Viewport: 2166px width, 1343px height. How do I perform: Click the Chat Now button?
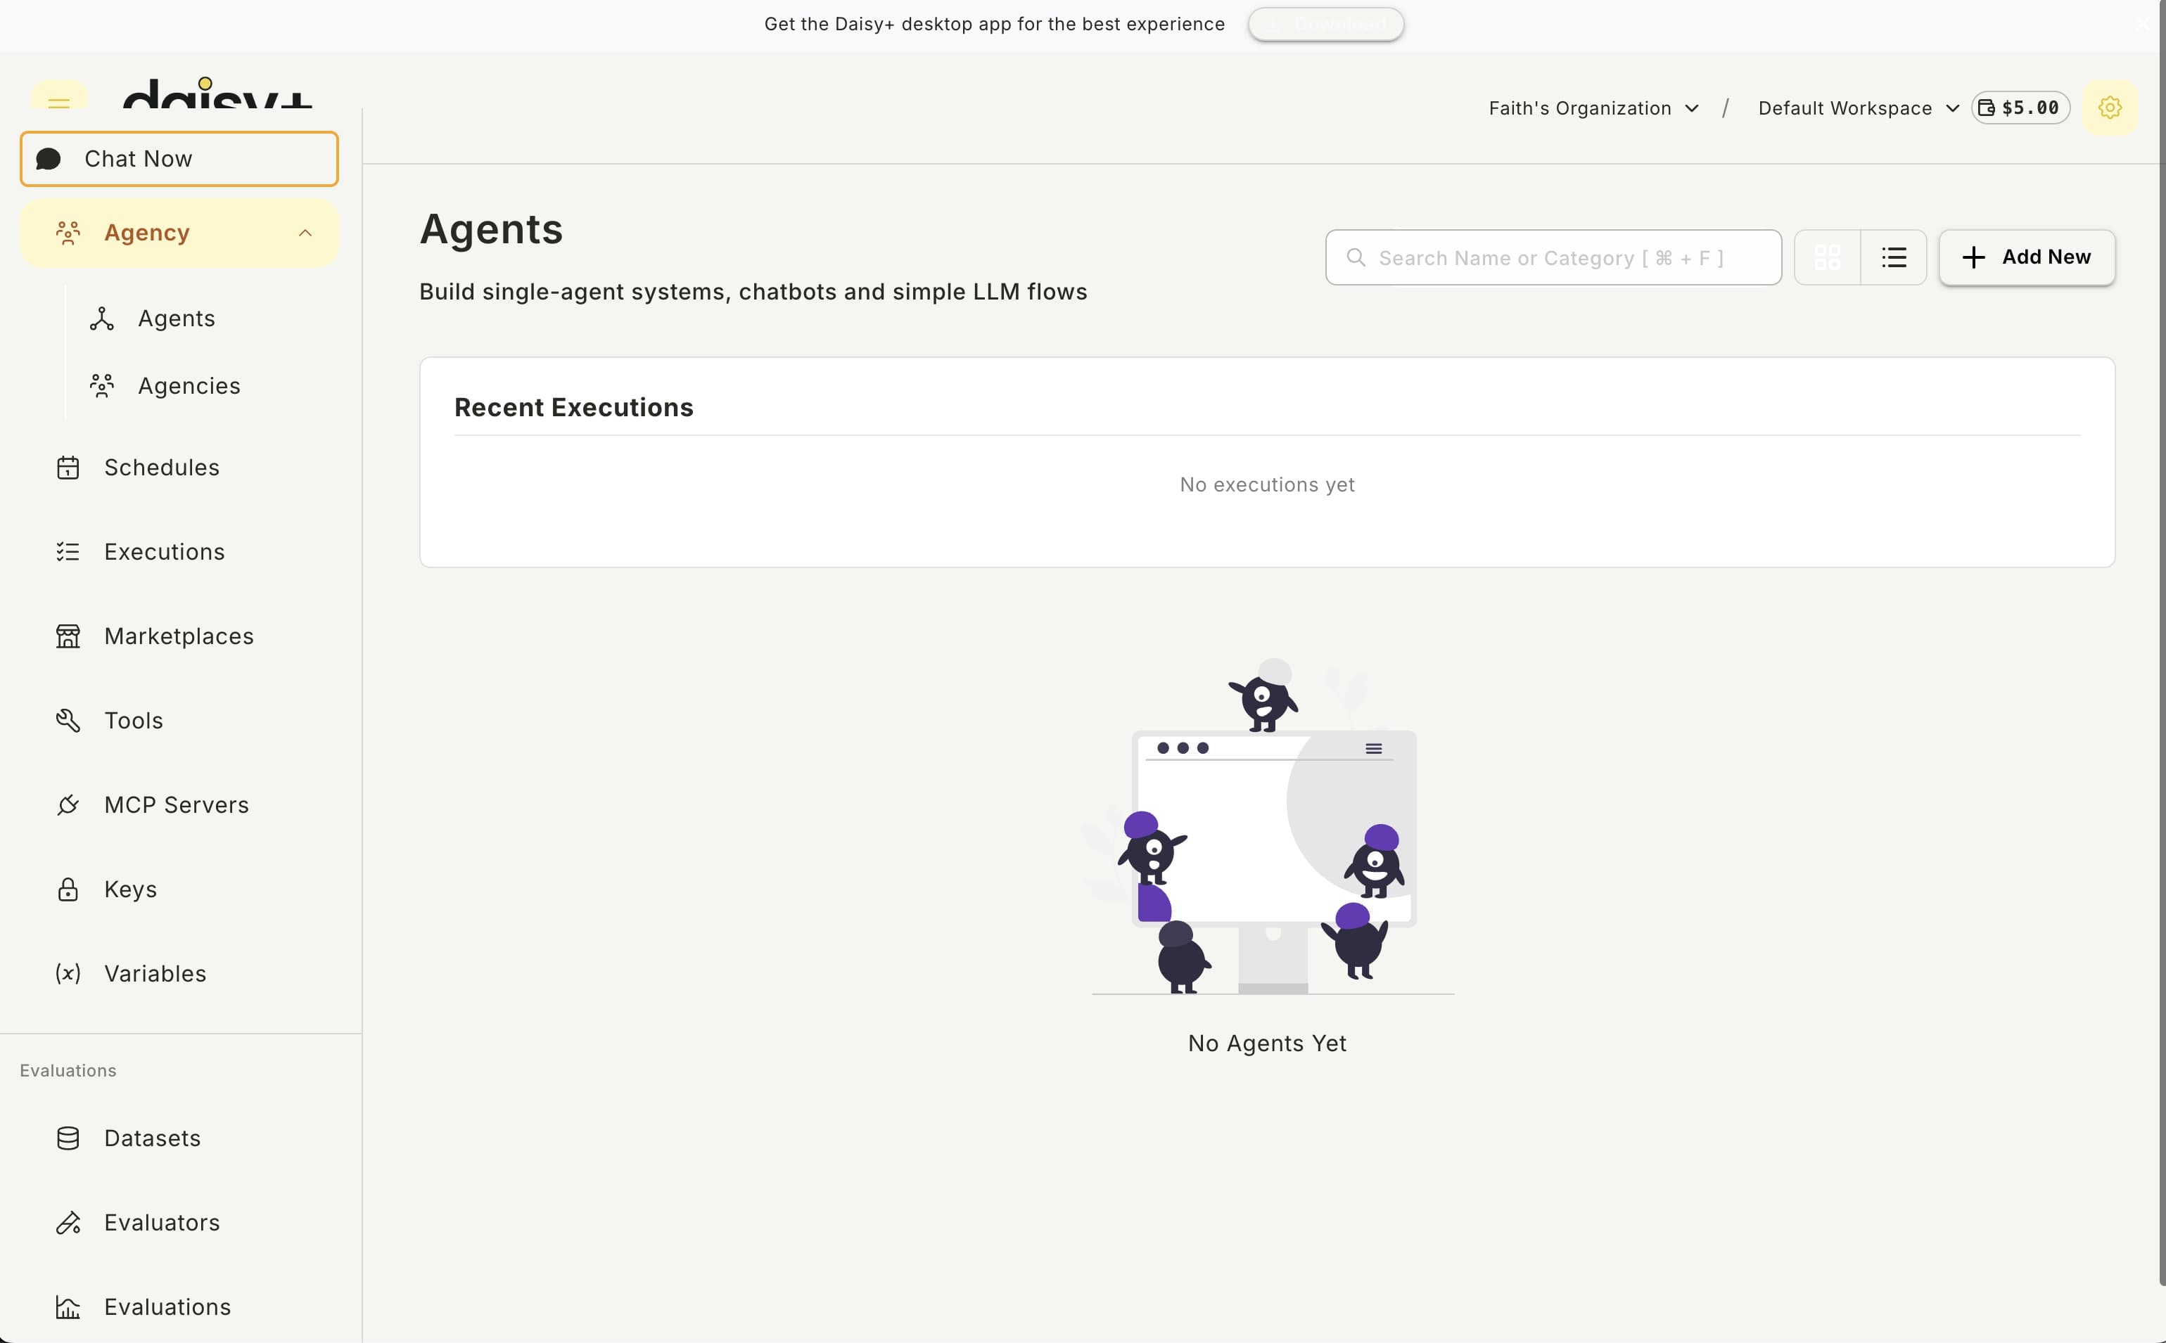click(179, 159)
